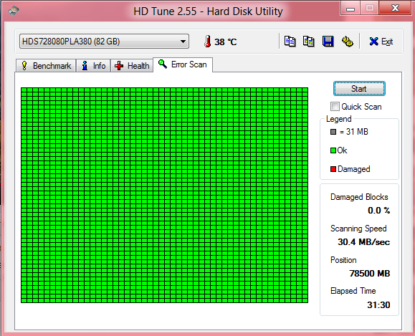This screenshot has height=336, width=415.
Task: Start the error scan
Action: 359,89
